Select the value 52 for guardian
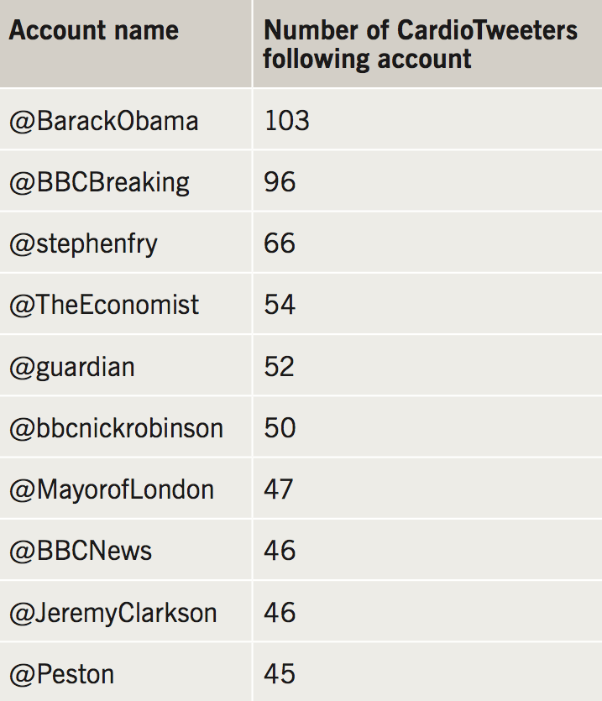The image size is (602, 701). (280, 367)
